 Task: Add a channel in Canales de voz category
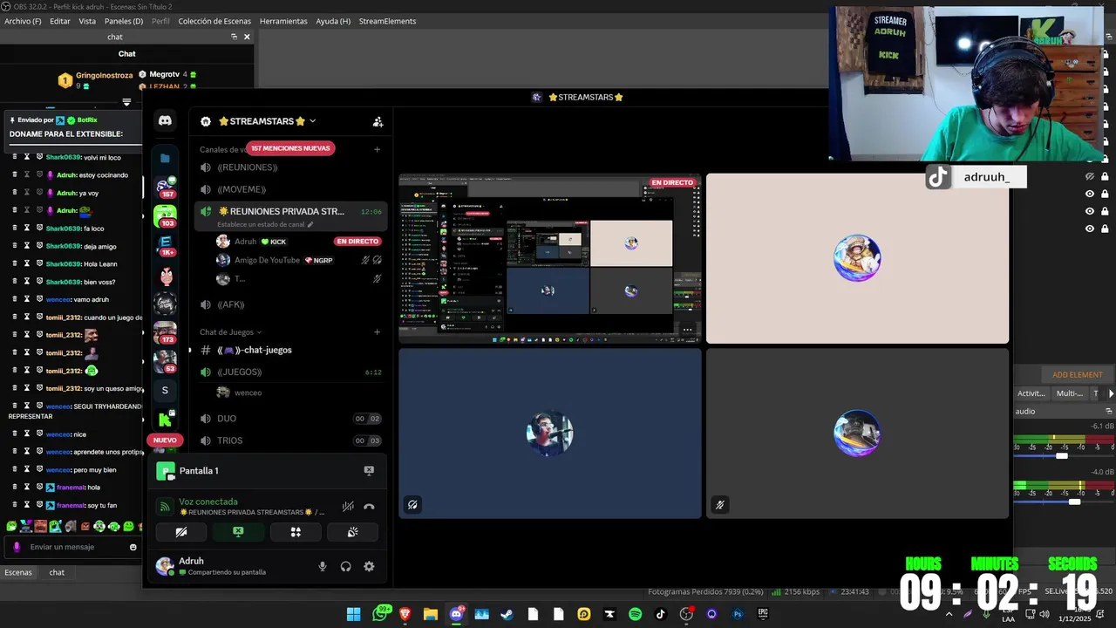[378, 149]
